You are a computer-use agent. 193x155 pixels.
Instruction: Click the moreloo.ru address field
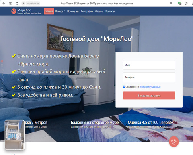(33, 3)
